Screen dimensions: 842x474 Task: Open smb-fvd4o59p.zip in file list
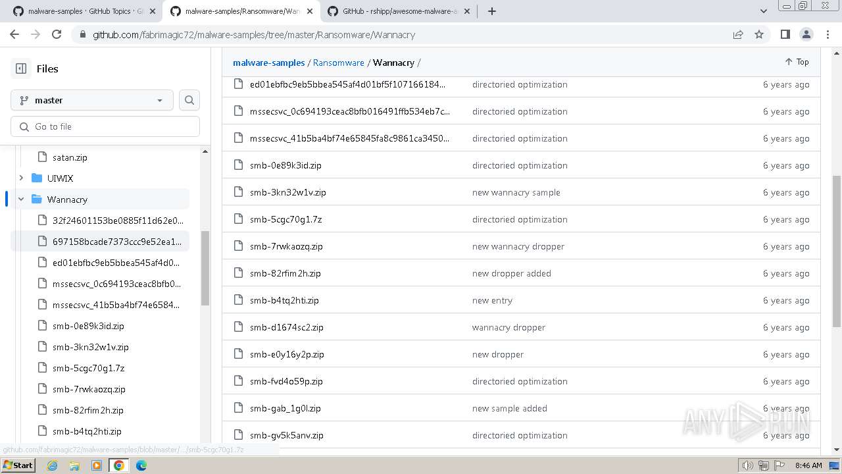coord(286,381)
